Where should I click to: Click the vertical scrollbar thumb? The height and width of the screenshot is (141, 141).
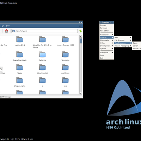point(81,41)
